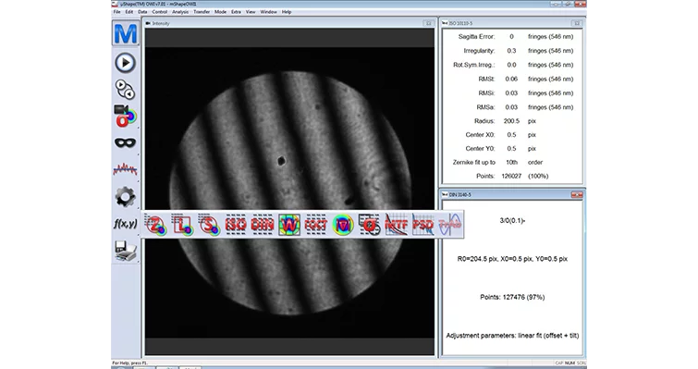This screenshot has width=698, height=369.
Task: Select the ISO analysis toolbar icon
Action: [236, 225]
